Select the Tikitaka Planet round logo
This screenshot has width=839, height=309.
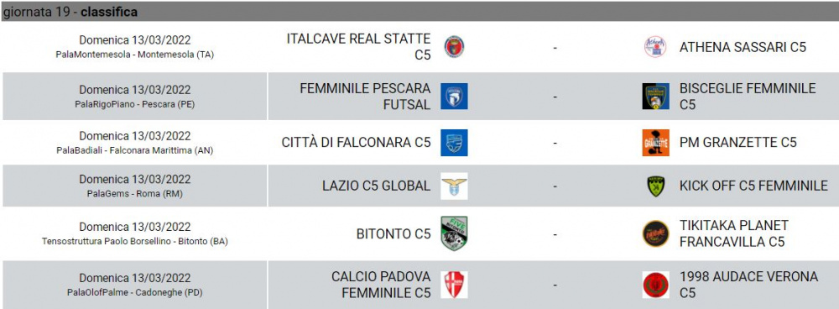pos(655,233)
